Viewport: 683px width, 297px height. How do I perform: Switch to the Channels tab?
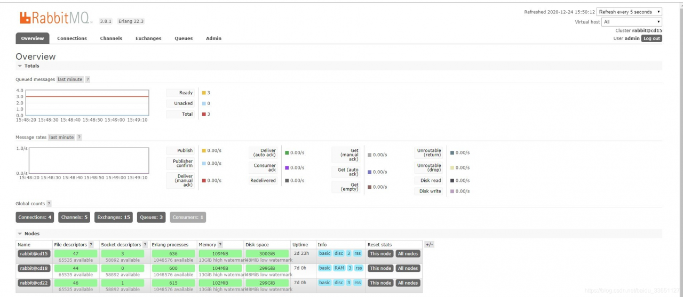pyautogui.click(x=111, y=38)
